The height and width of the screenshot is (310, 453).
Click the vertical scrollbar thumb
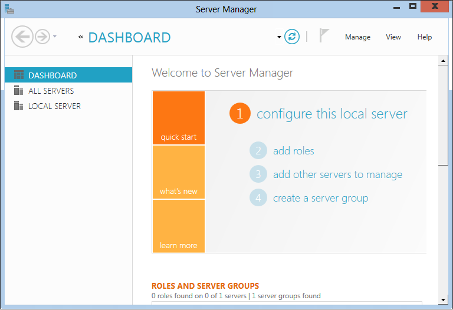pos(443,116)
